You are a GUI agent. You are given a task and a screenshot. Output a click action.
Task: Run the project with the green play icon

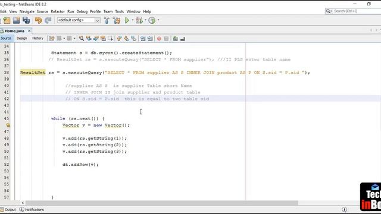(x=127, y=20)
